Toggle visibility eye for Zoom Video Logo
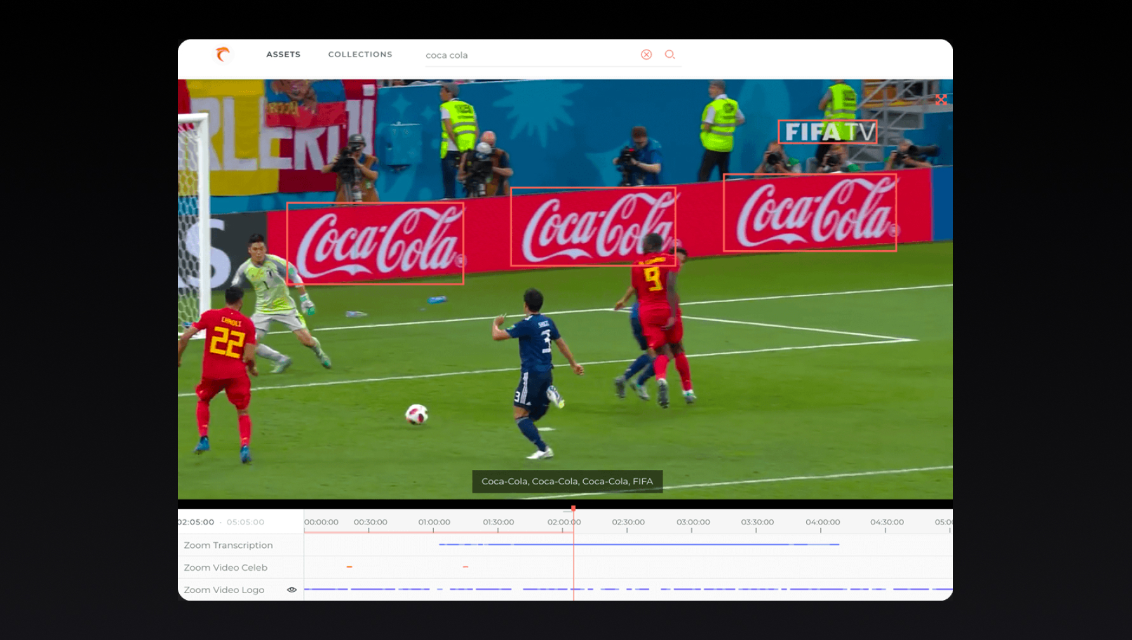The height and width of the screenshot is (640, 1132). (x=292, y=590)
